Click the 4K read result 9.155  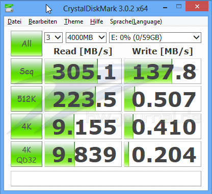(83, 126)
